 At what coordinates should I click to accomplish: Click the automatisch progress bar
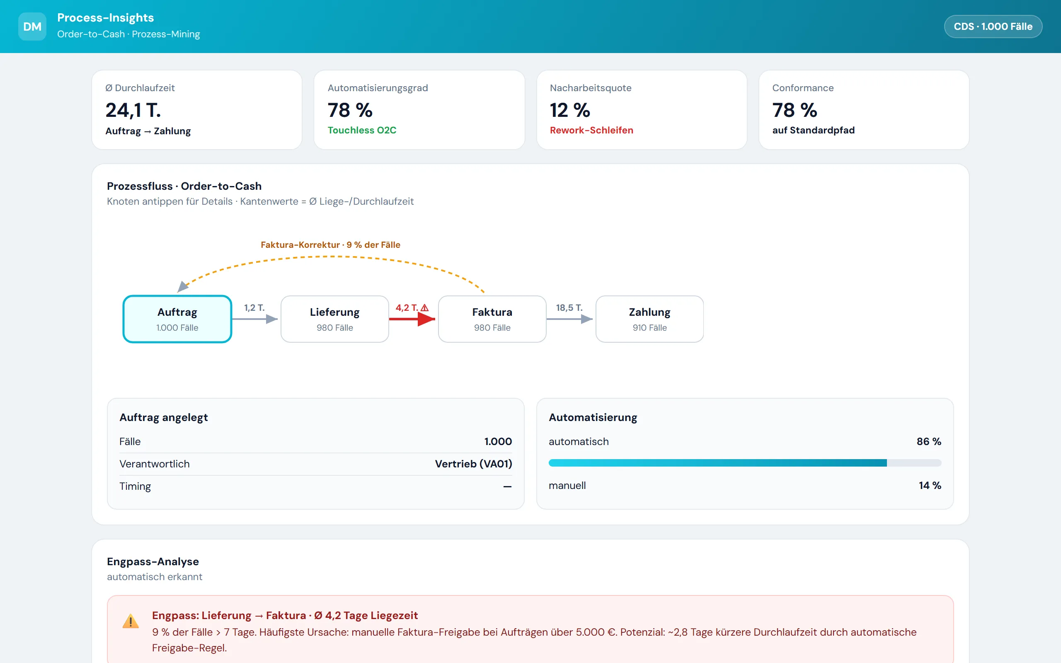point(744,463)
